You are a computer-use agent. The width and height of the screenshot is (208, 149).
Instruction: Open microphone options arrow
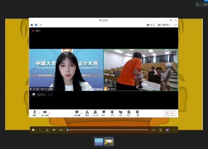tap(39, 113)
